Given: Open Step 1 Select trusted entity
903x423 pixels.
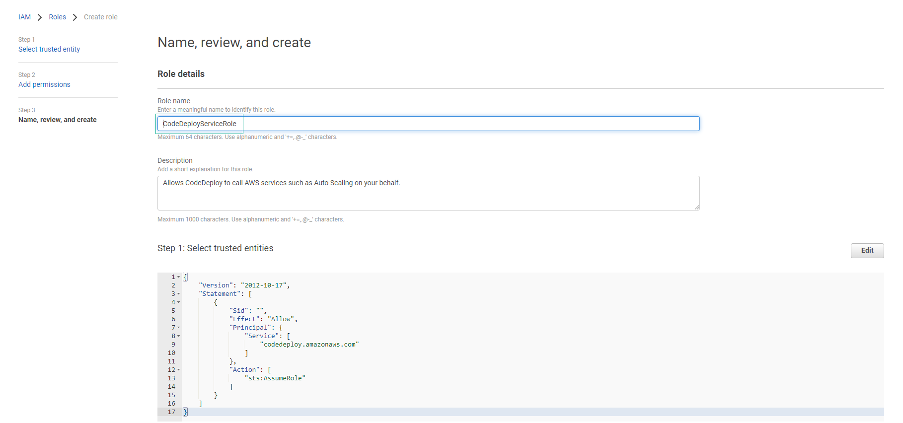Looking at the screenshot, I should [49, 49].
